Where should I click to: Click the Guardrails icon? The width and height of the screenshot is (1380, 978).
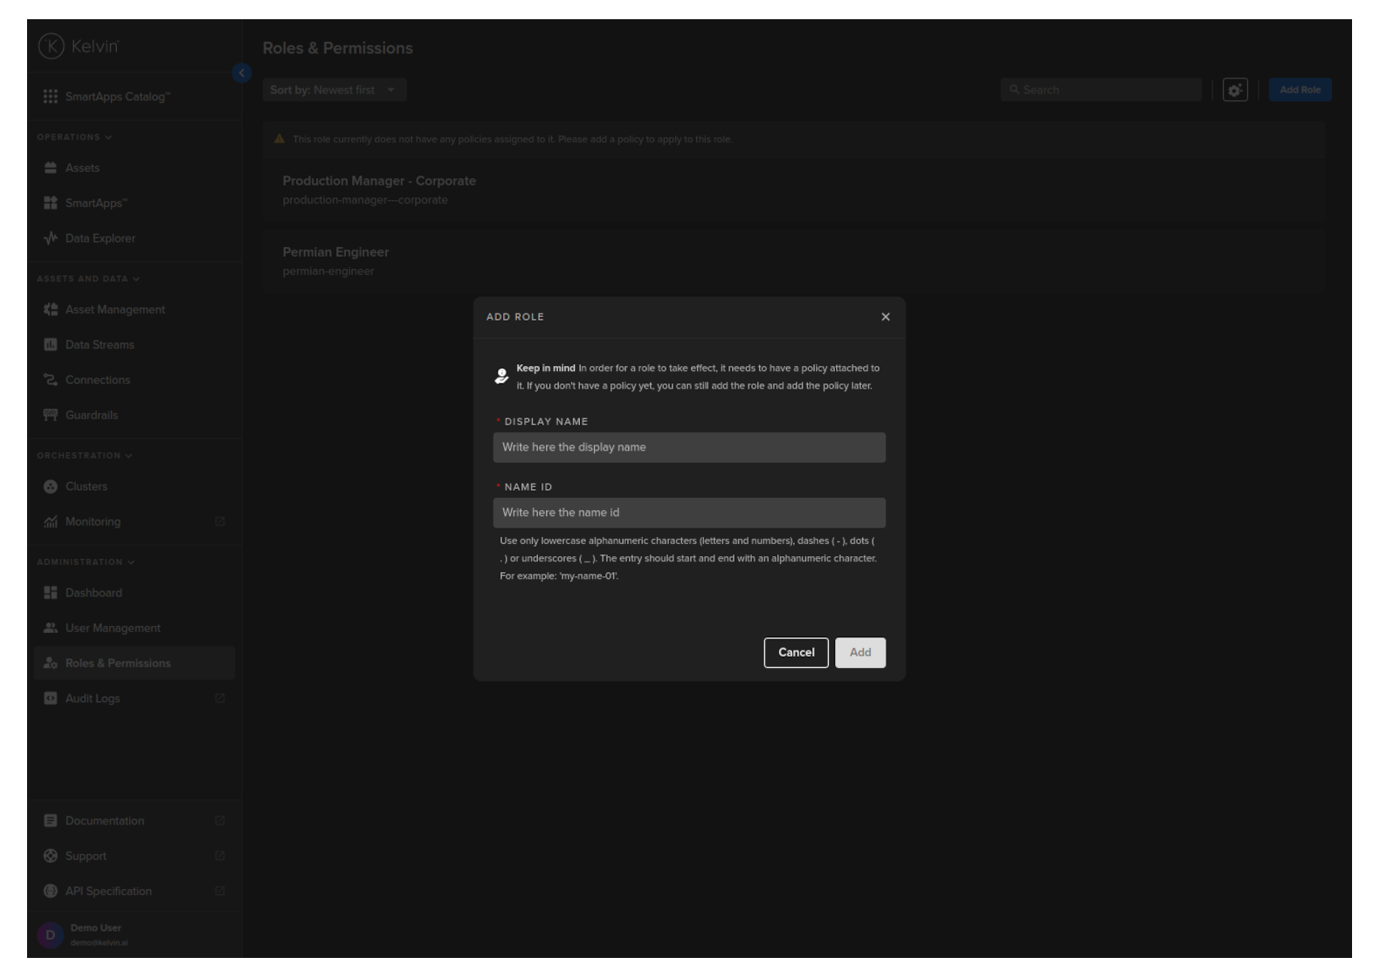click(51, 415)
